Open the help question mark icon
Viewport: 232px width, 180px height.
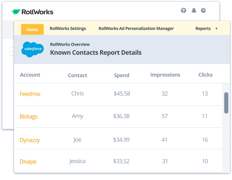click(184, 10)
